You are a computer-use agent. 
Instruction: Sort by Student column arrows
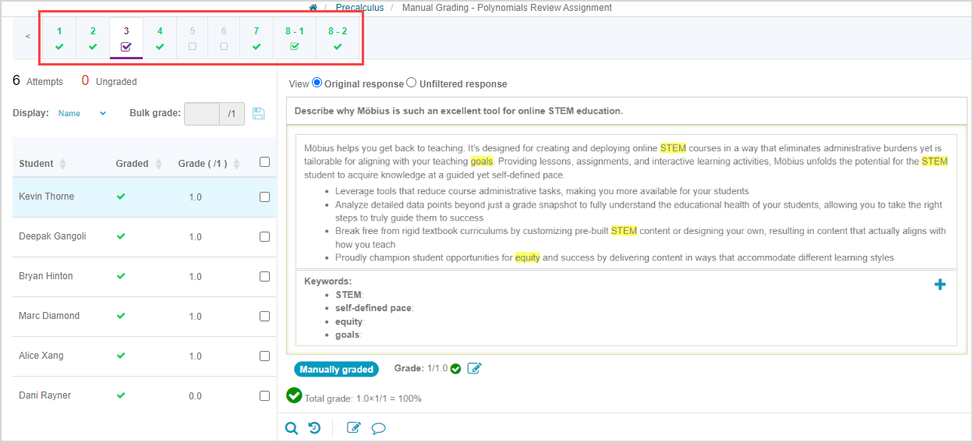pos(63,164)
